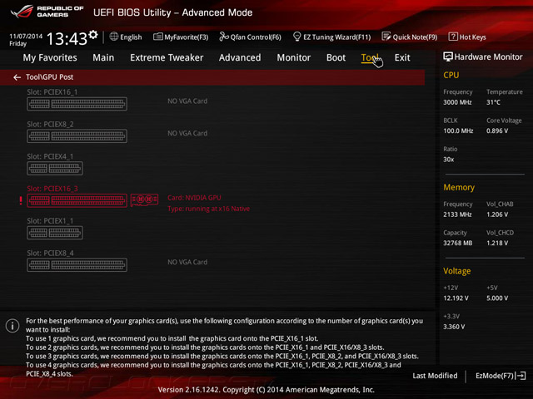Click 'Type: running at x16 Native' text
This screenshot has height=399, width=533.
tap(208, 209)
